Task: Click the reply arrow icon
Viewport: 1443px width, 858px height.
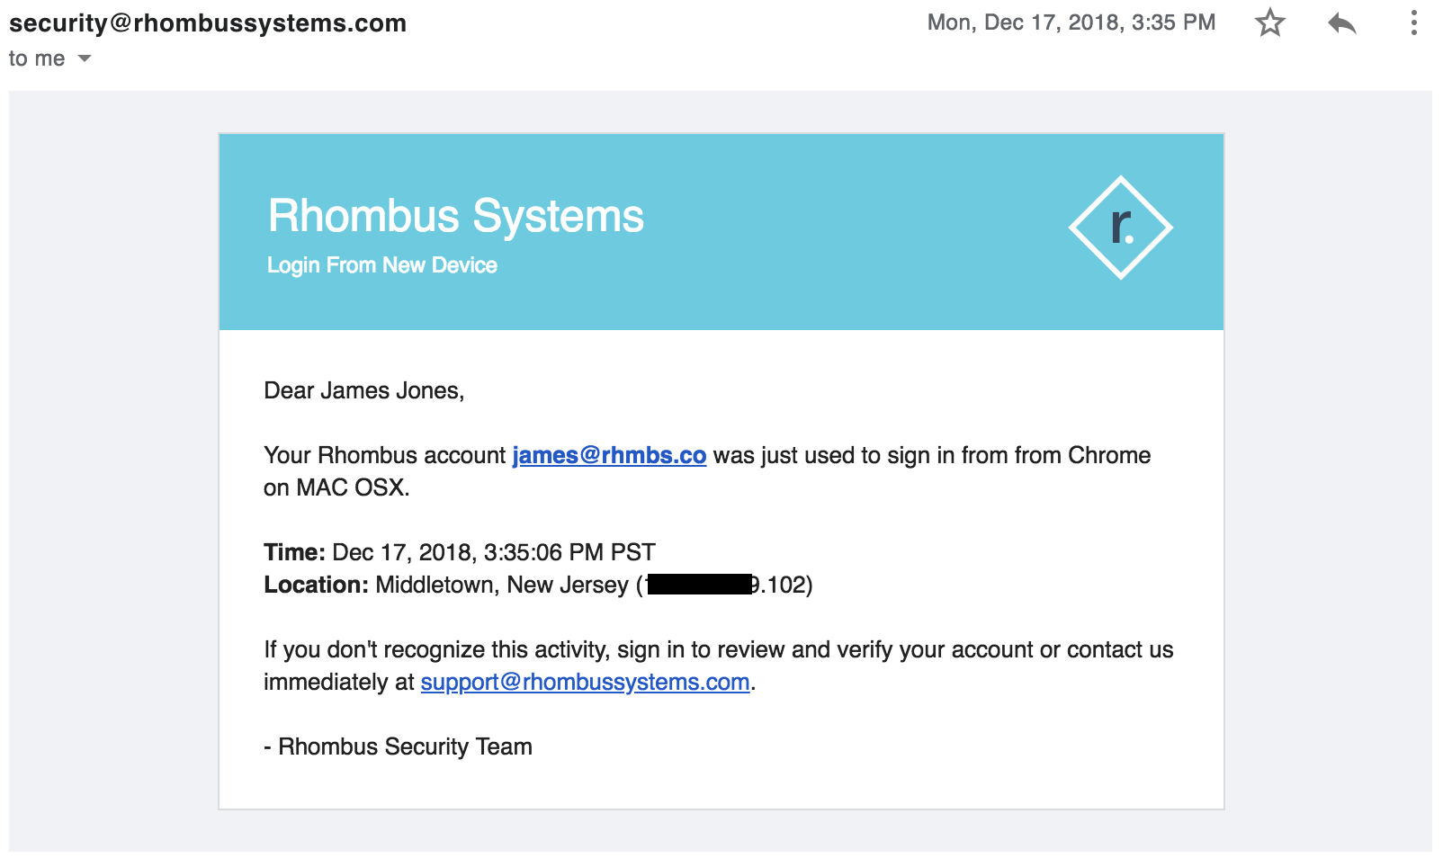Action: (x=1341, y=22)
